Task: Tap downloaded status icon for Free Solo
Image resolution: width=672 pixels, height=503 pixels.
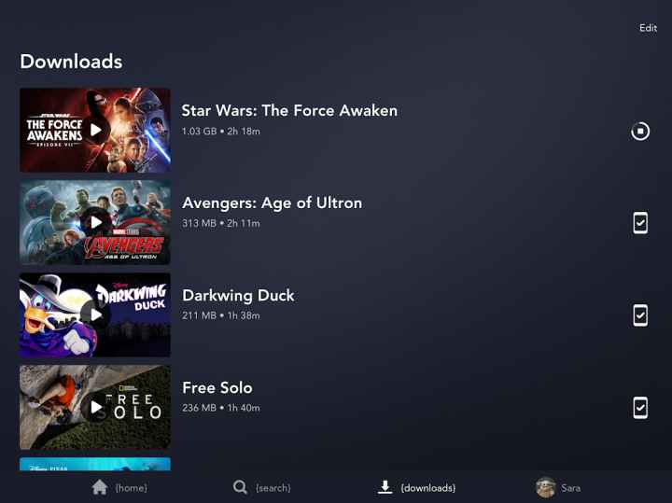Action: [640, 408]
